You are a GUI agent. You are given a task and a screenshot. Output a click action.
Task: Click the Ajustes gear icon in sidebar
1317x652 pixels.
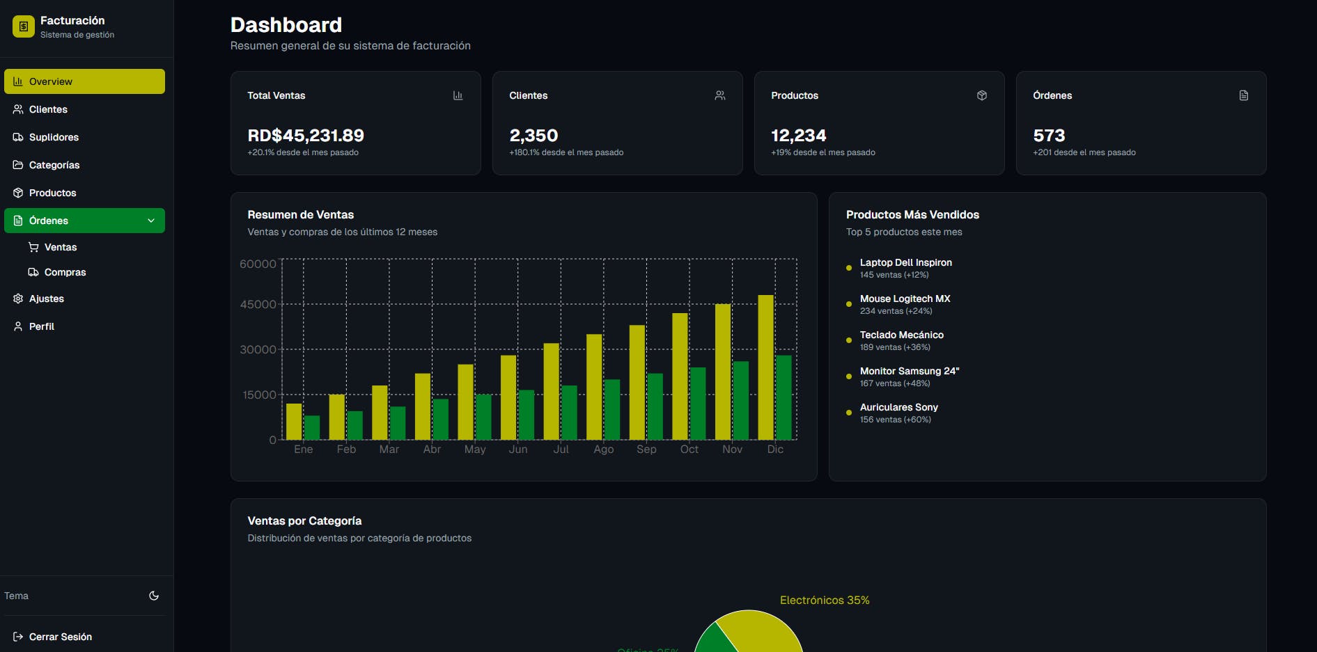coord(18,299)
